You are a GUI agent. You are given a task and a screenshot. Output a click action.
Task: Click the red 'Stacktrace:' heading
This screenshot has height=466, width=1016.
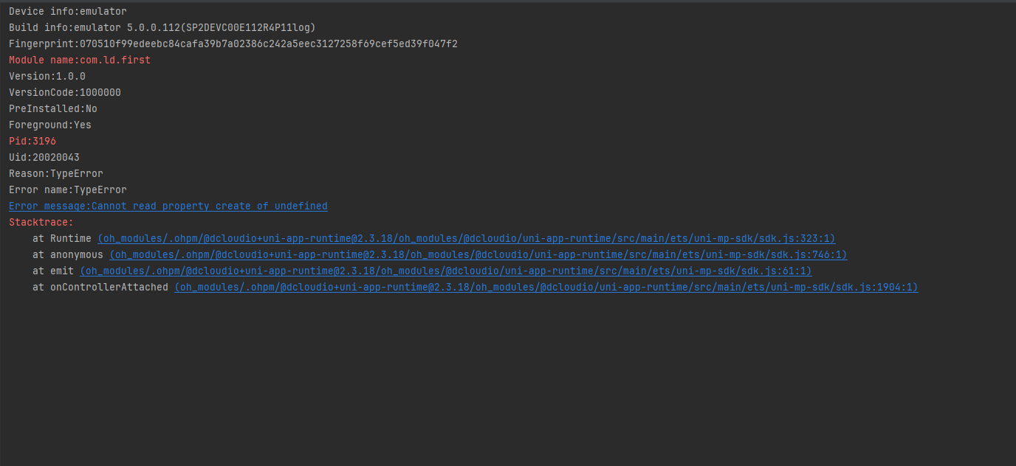tap(41, 222)
